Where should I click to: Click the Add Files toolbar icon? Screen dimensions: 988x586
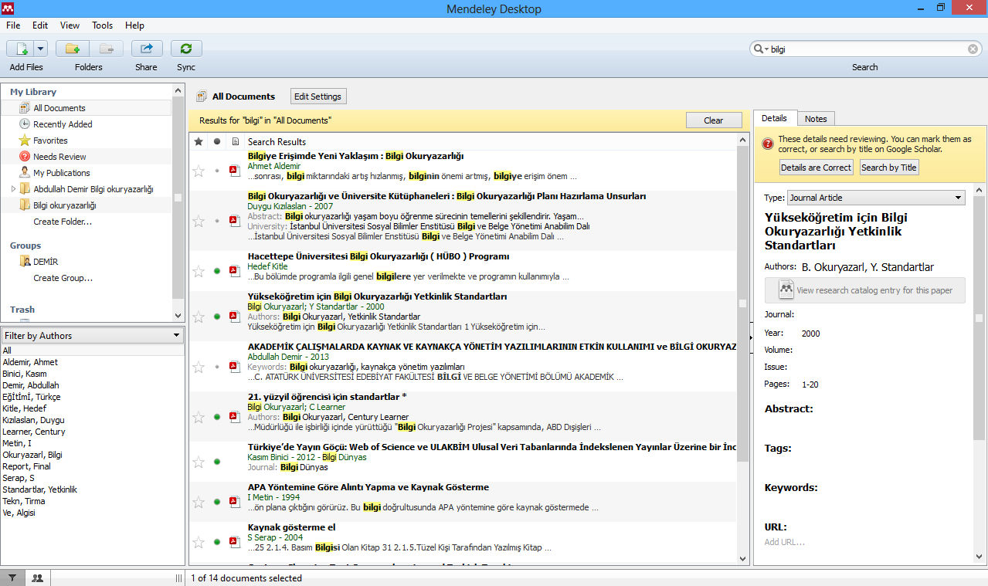(20, 49)
